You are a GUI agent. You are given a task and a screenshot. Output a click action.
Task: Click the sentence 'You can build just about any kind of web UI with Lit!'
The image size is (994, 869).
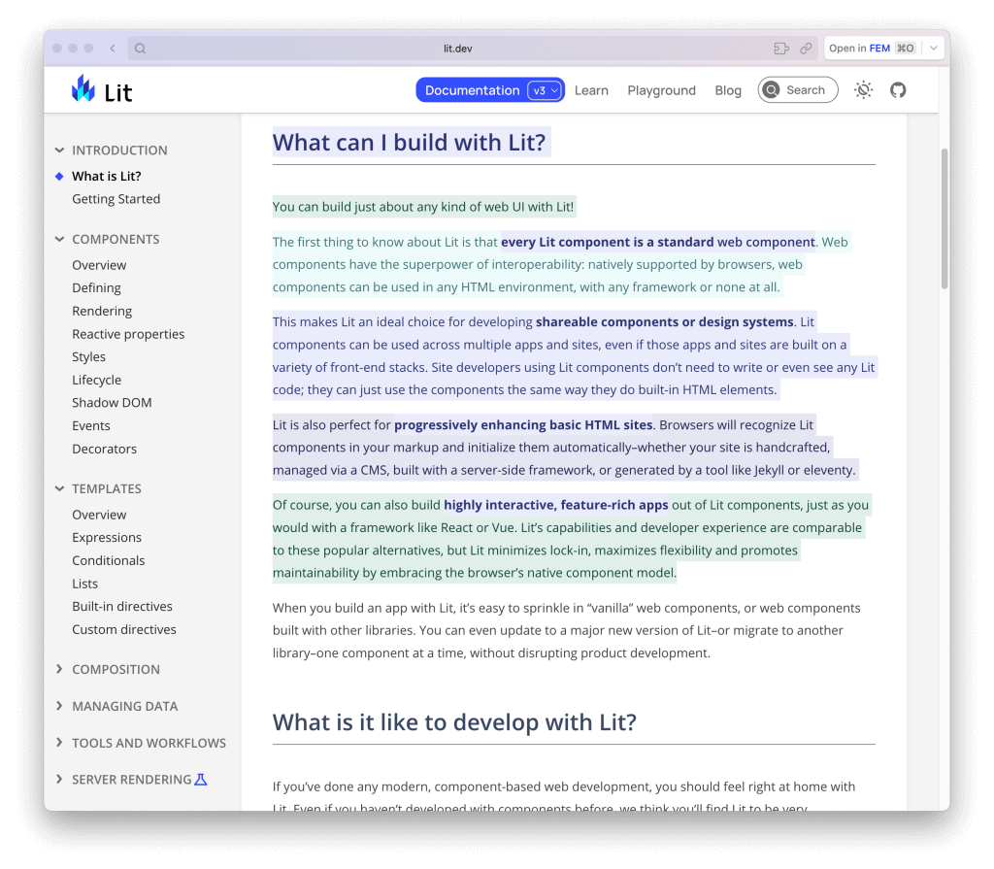(423, 207)
